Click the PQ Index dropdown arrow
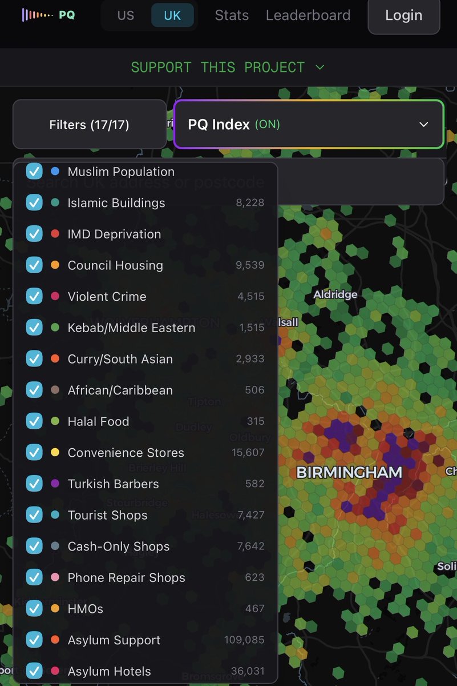 coord(423,125)
